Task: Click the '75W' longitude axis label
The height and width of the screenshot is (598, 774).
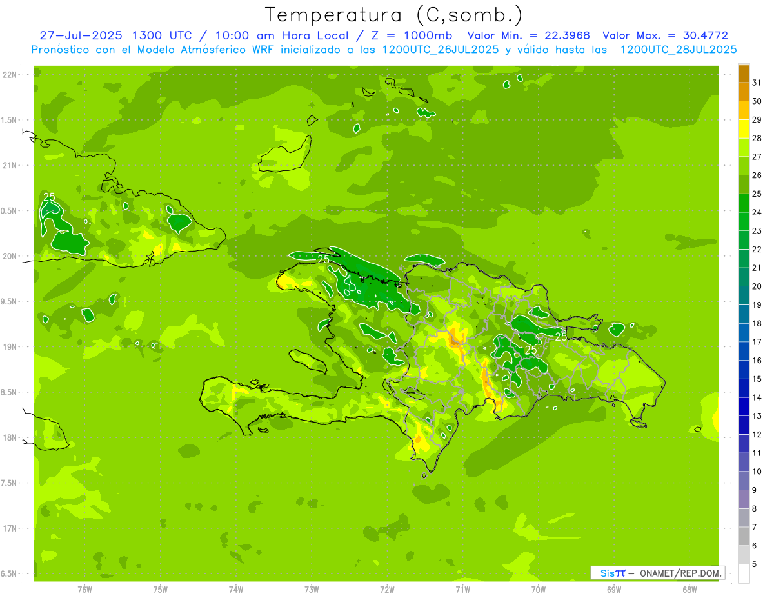Action: tap(161, 590)
